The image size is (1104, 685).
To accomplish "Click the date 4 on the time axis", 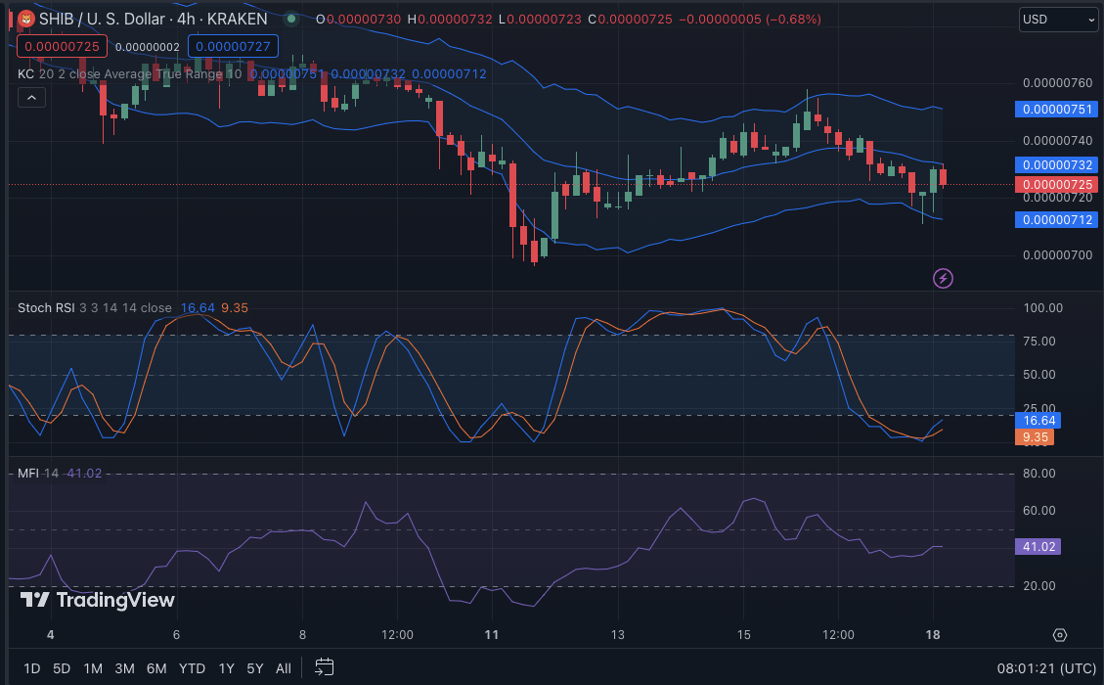I will (50, 635).
